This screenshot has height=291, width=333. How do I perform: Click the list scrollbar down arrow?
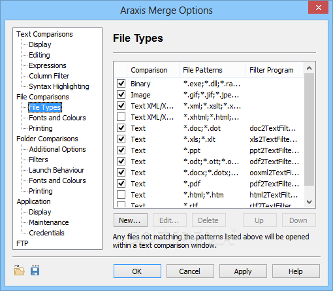click(x=309, y=202)
